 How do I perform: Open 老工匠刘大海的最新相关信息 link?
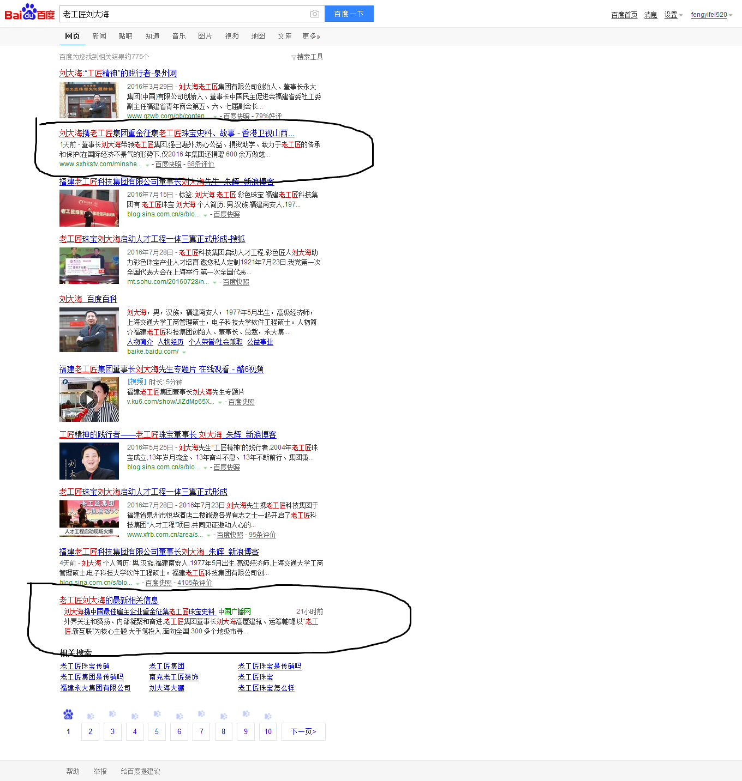[109, 600]
